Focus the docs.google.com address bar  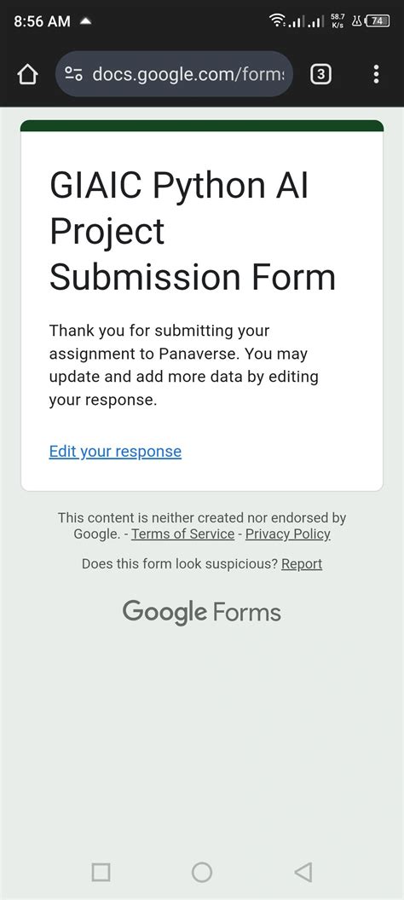(174, 74)
